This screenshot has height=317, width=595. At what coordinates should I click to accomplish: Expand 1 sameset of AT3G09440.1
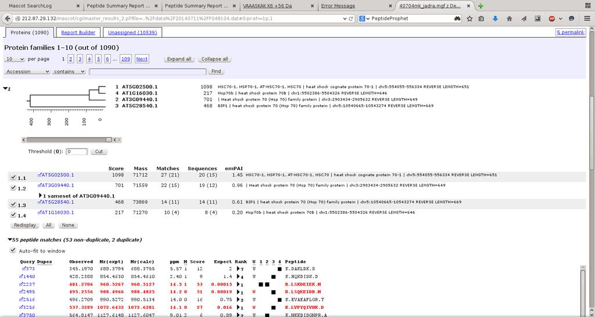[x=41, y=195]
